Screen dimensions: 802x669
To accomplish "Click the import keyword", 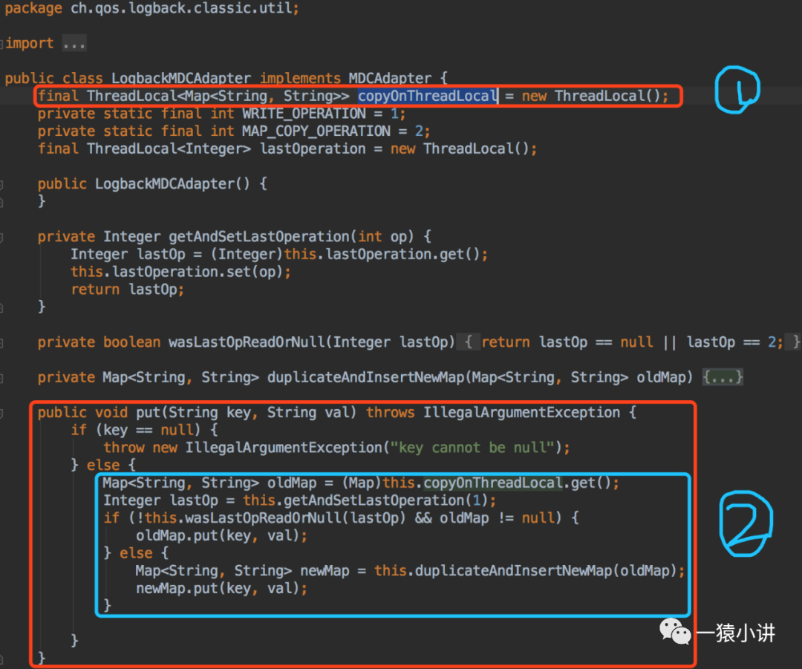I will pyautogui.click(x=30, y=44).
